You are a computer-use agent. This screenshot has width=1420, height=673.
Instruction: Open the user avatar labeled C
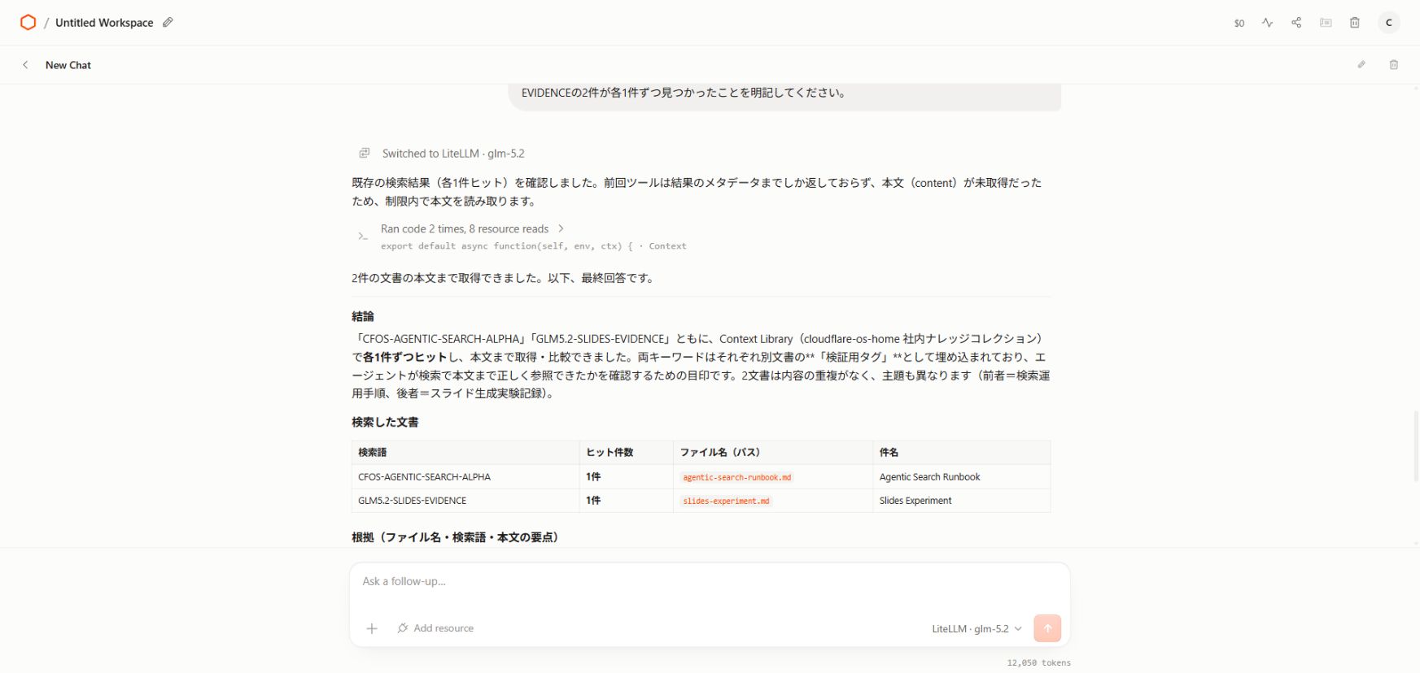pyautogui.click(x=1389, y=23)
